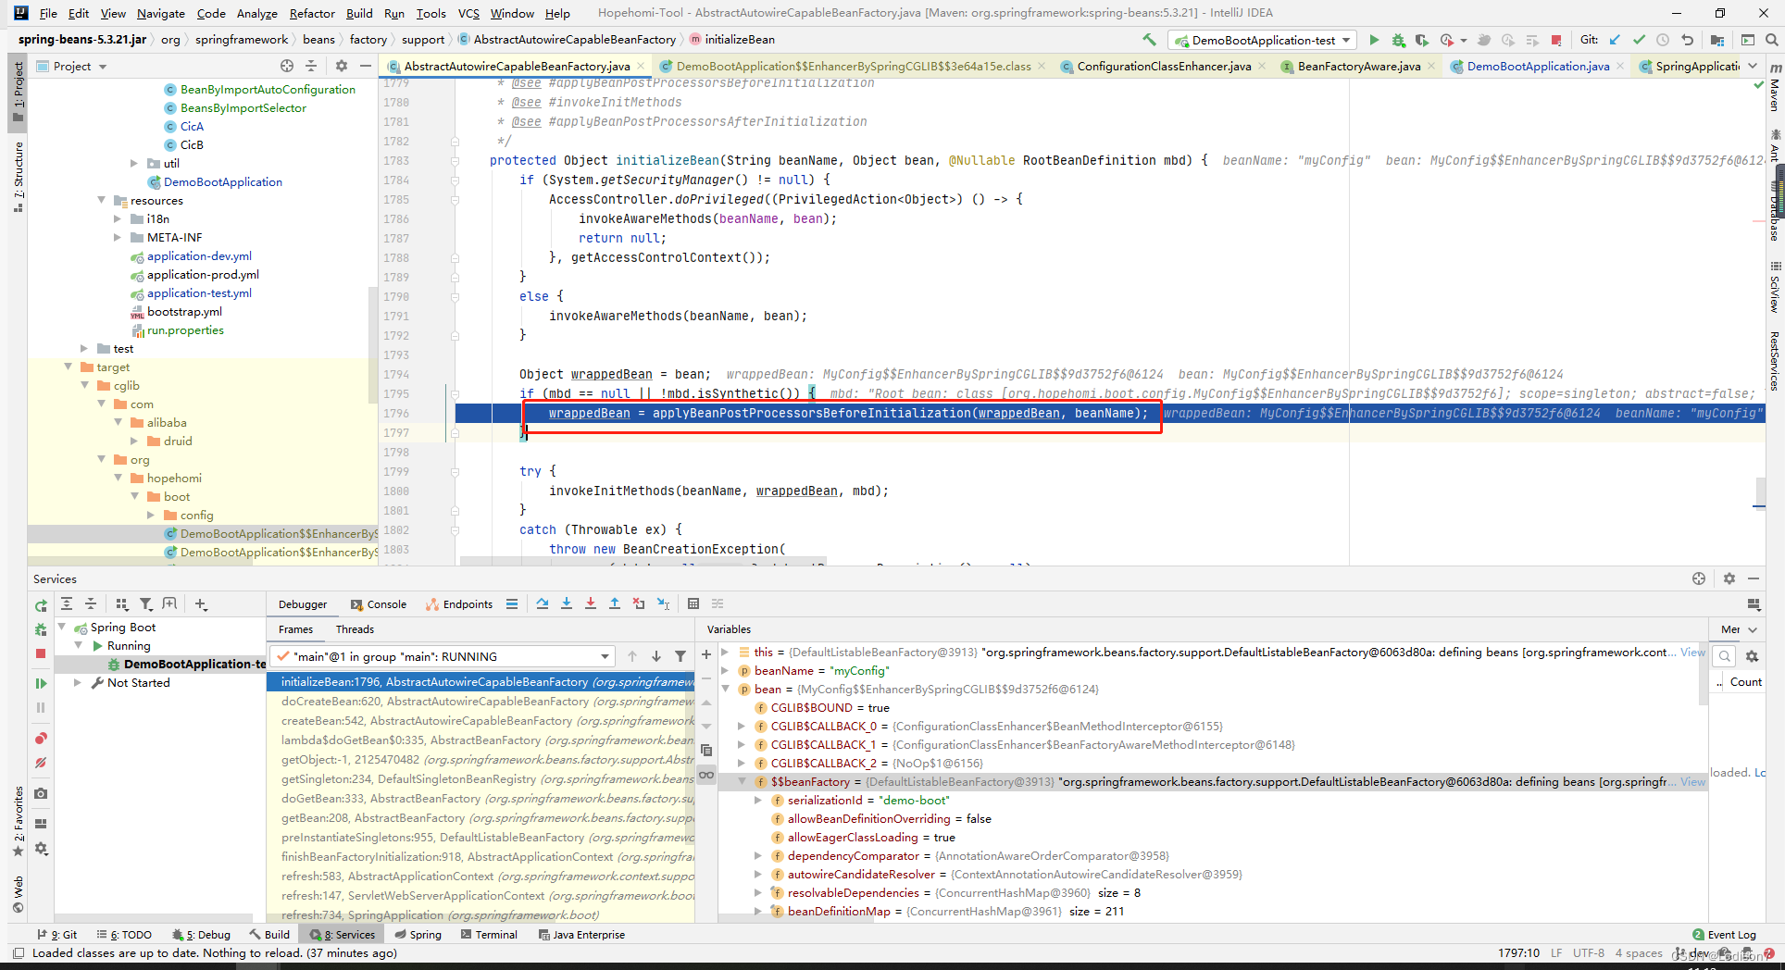The height and width of the screenshot is (970, 1785).
Task: Select the Threads tab
Action: tap(355, 629)
